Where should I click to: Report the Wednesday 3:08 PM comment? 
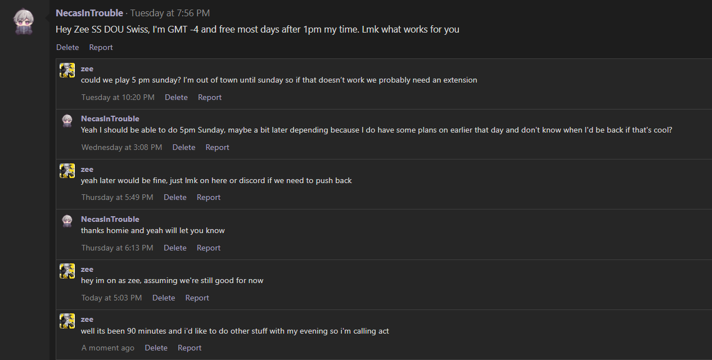point(217,147)
